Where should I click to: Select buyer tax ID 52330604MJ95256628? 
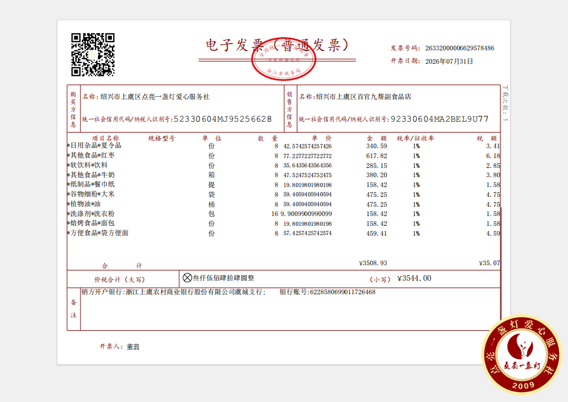223,119
